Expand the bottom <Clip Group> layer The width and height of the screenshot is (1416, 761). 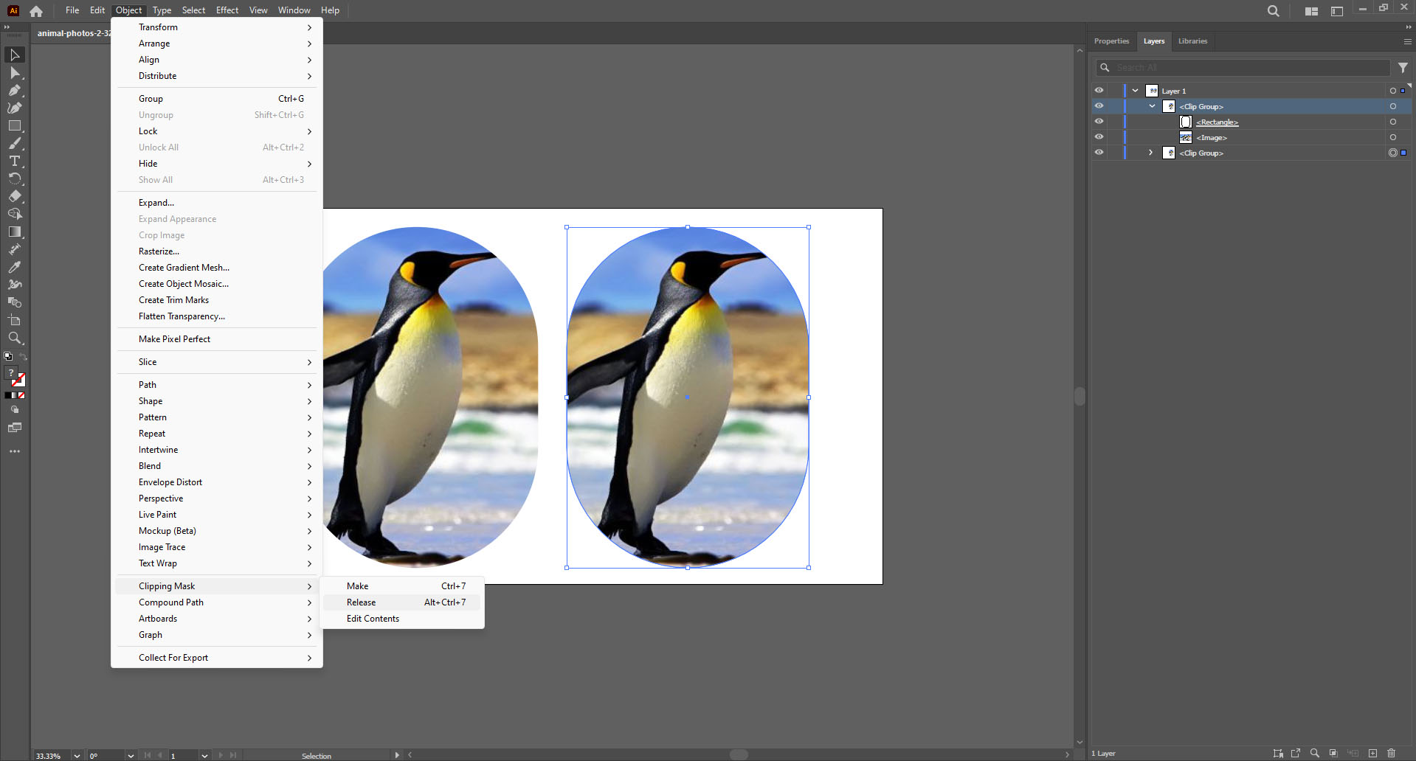(1150, 153)
